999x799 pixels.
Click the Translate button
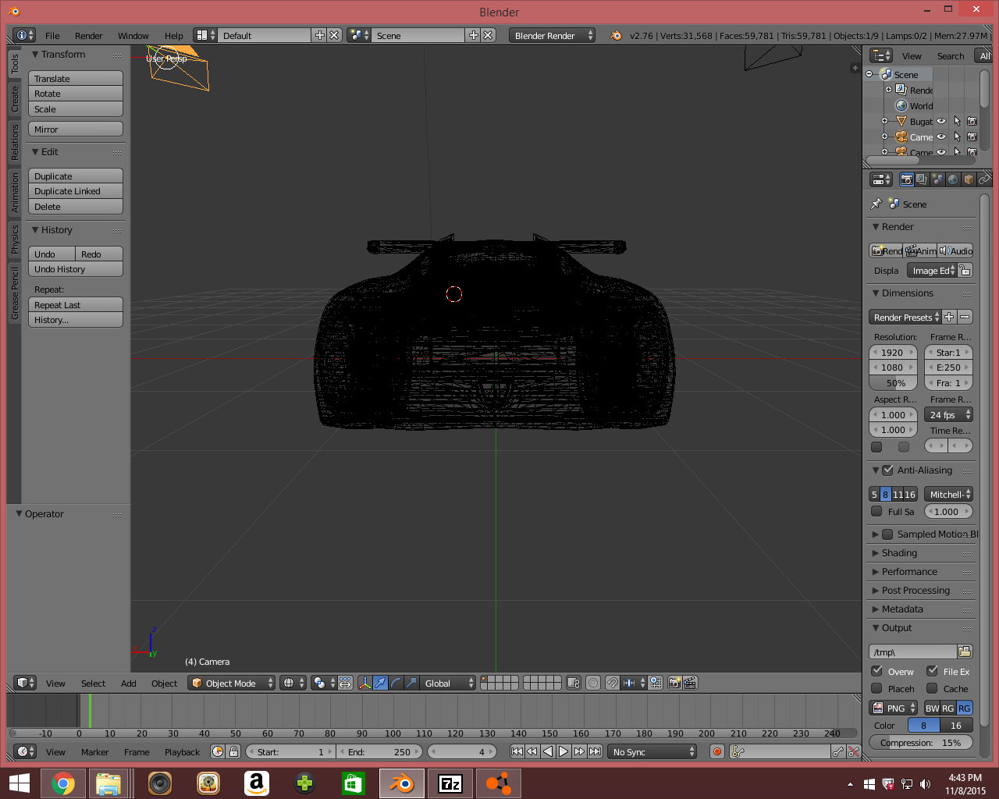coord(76,79)
